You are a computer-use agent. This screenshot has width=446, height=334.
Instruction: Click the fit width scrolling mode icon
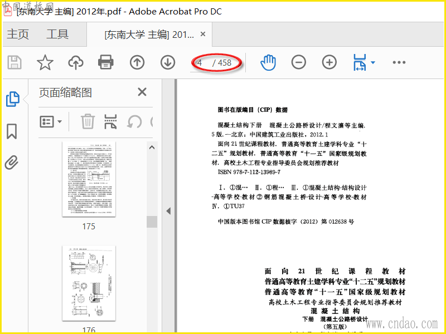(360, 62)
